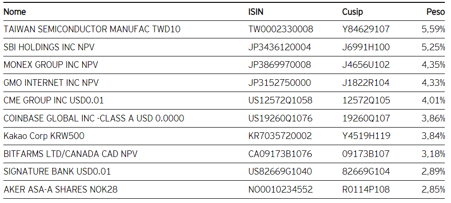Click ISIN US19260Q1076 cell
Screen dimensions: 451x203
280,118
